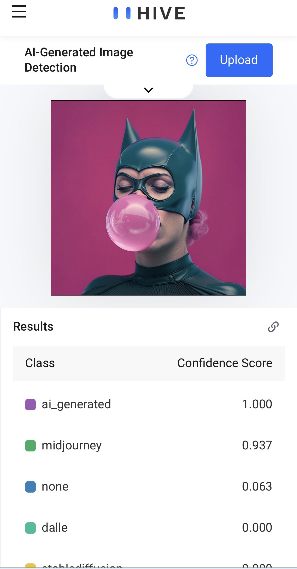Collapse panel with the down chevron
The image size is (297, 569).
(148, 90)
